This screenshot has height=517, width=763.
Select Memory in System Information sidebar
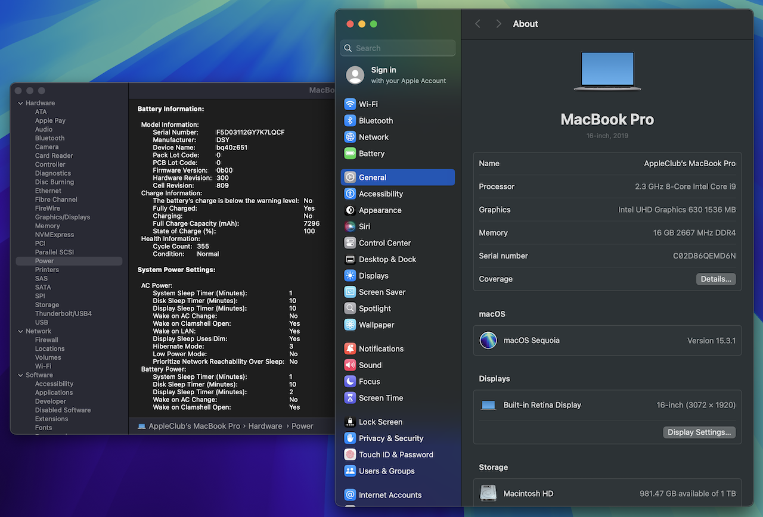(48, 226)
